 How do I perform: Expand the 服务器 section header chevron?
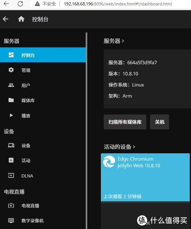(123, 41)
